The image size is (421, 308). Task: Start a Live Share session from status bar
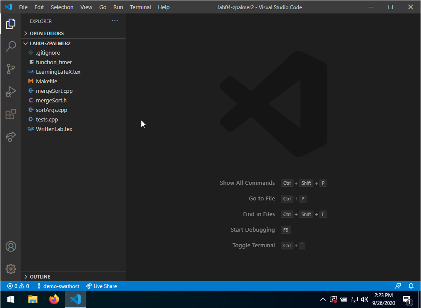point(101,286)
